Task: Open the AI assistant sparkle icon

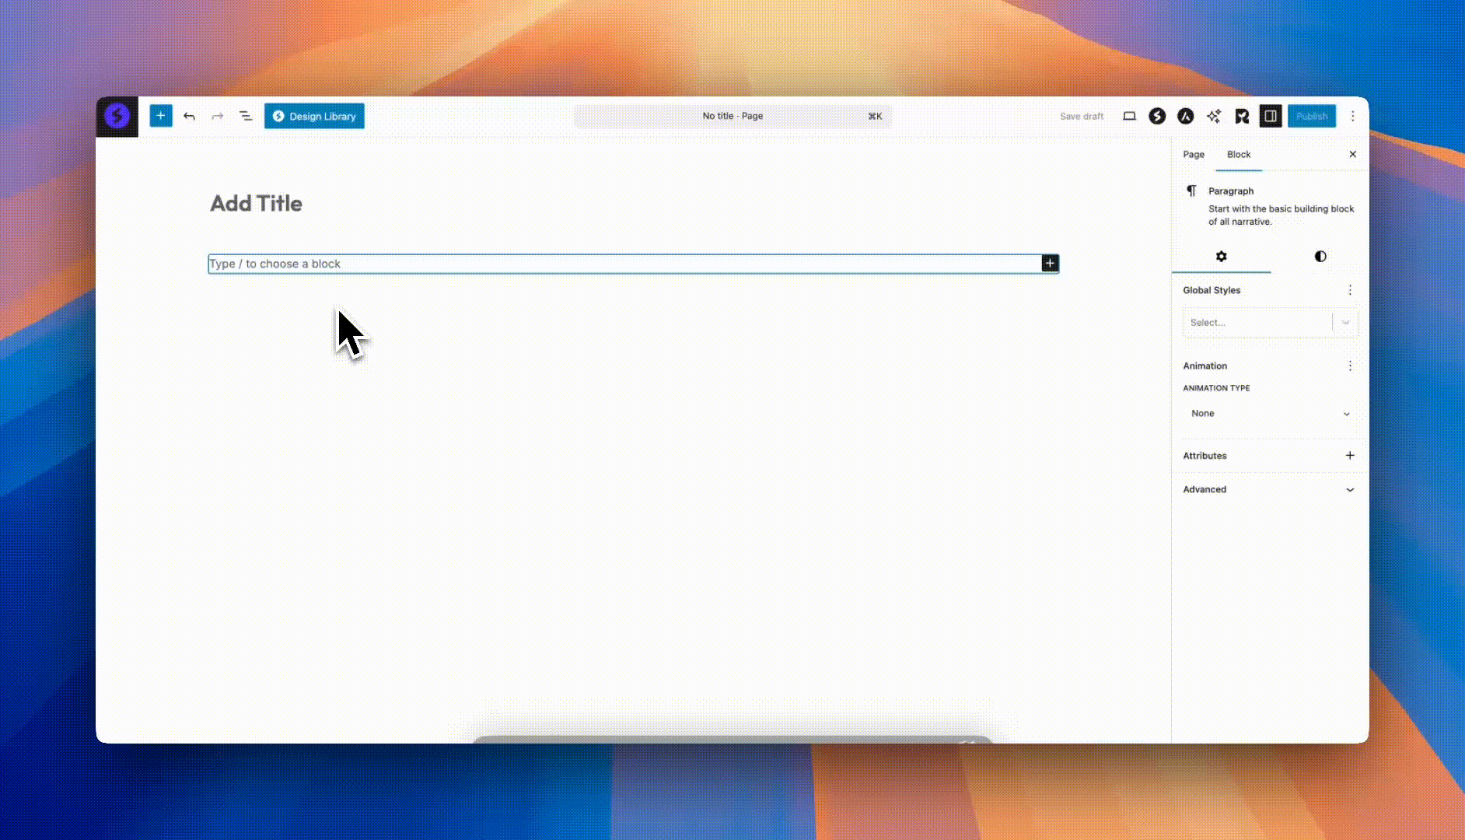Action: pyautogui.click(x=1213, y=116)
